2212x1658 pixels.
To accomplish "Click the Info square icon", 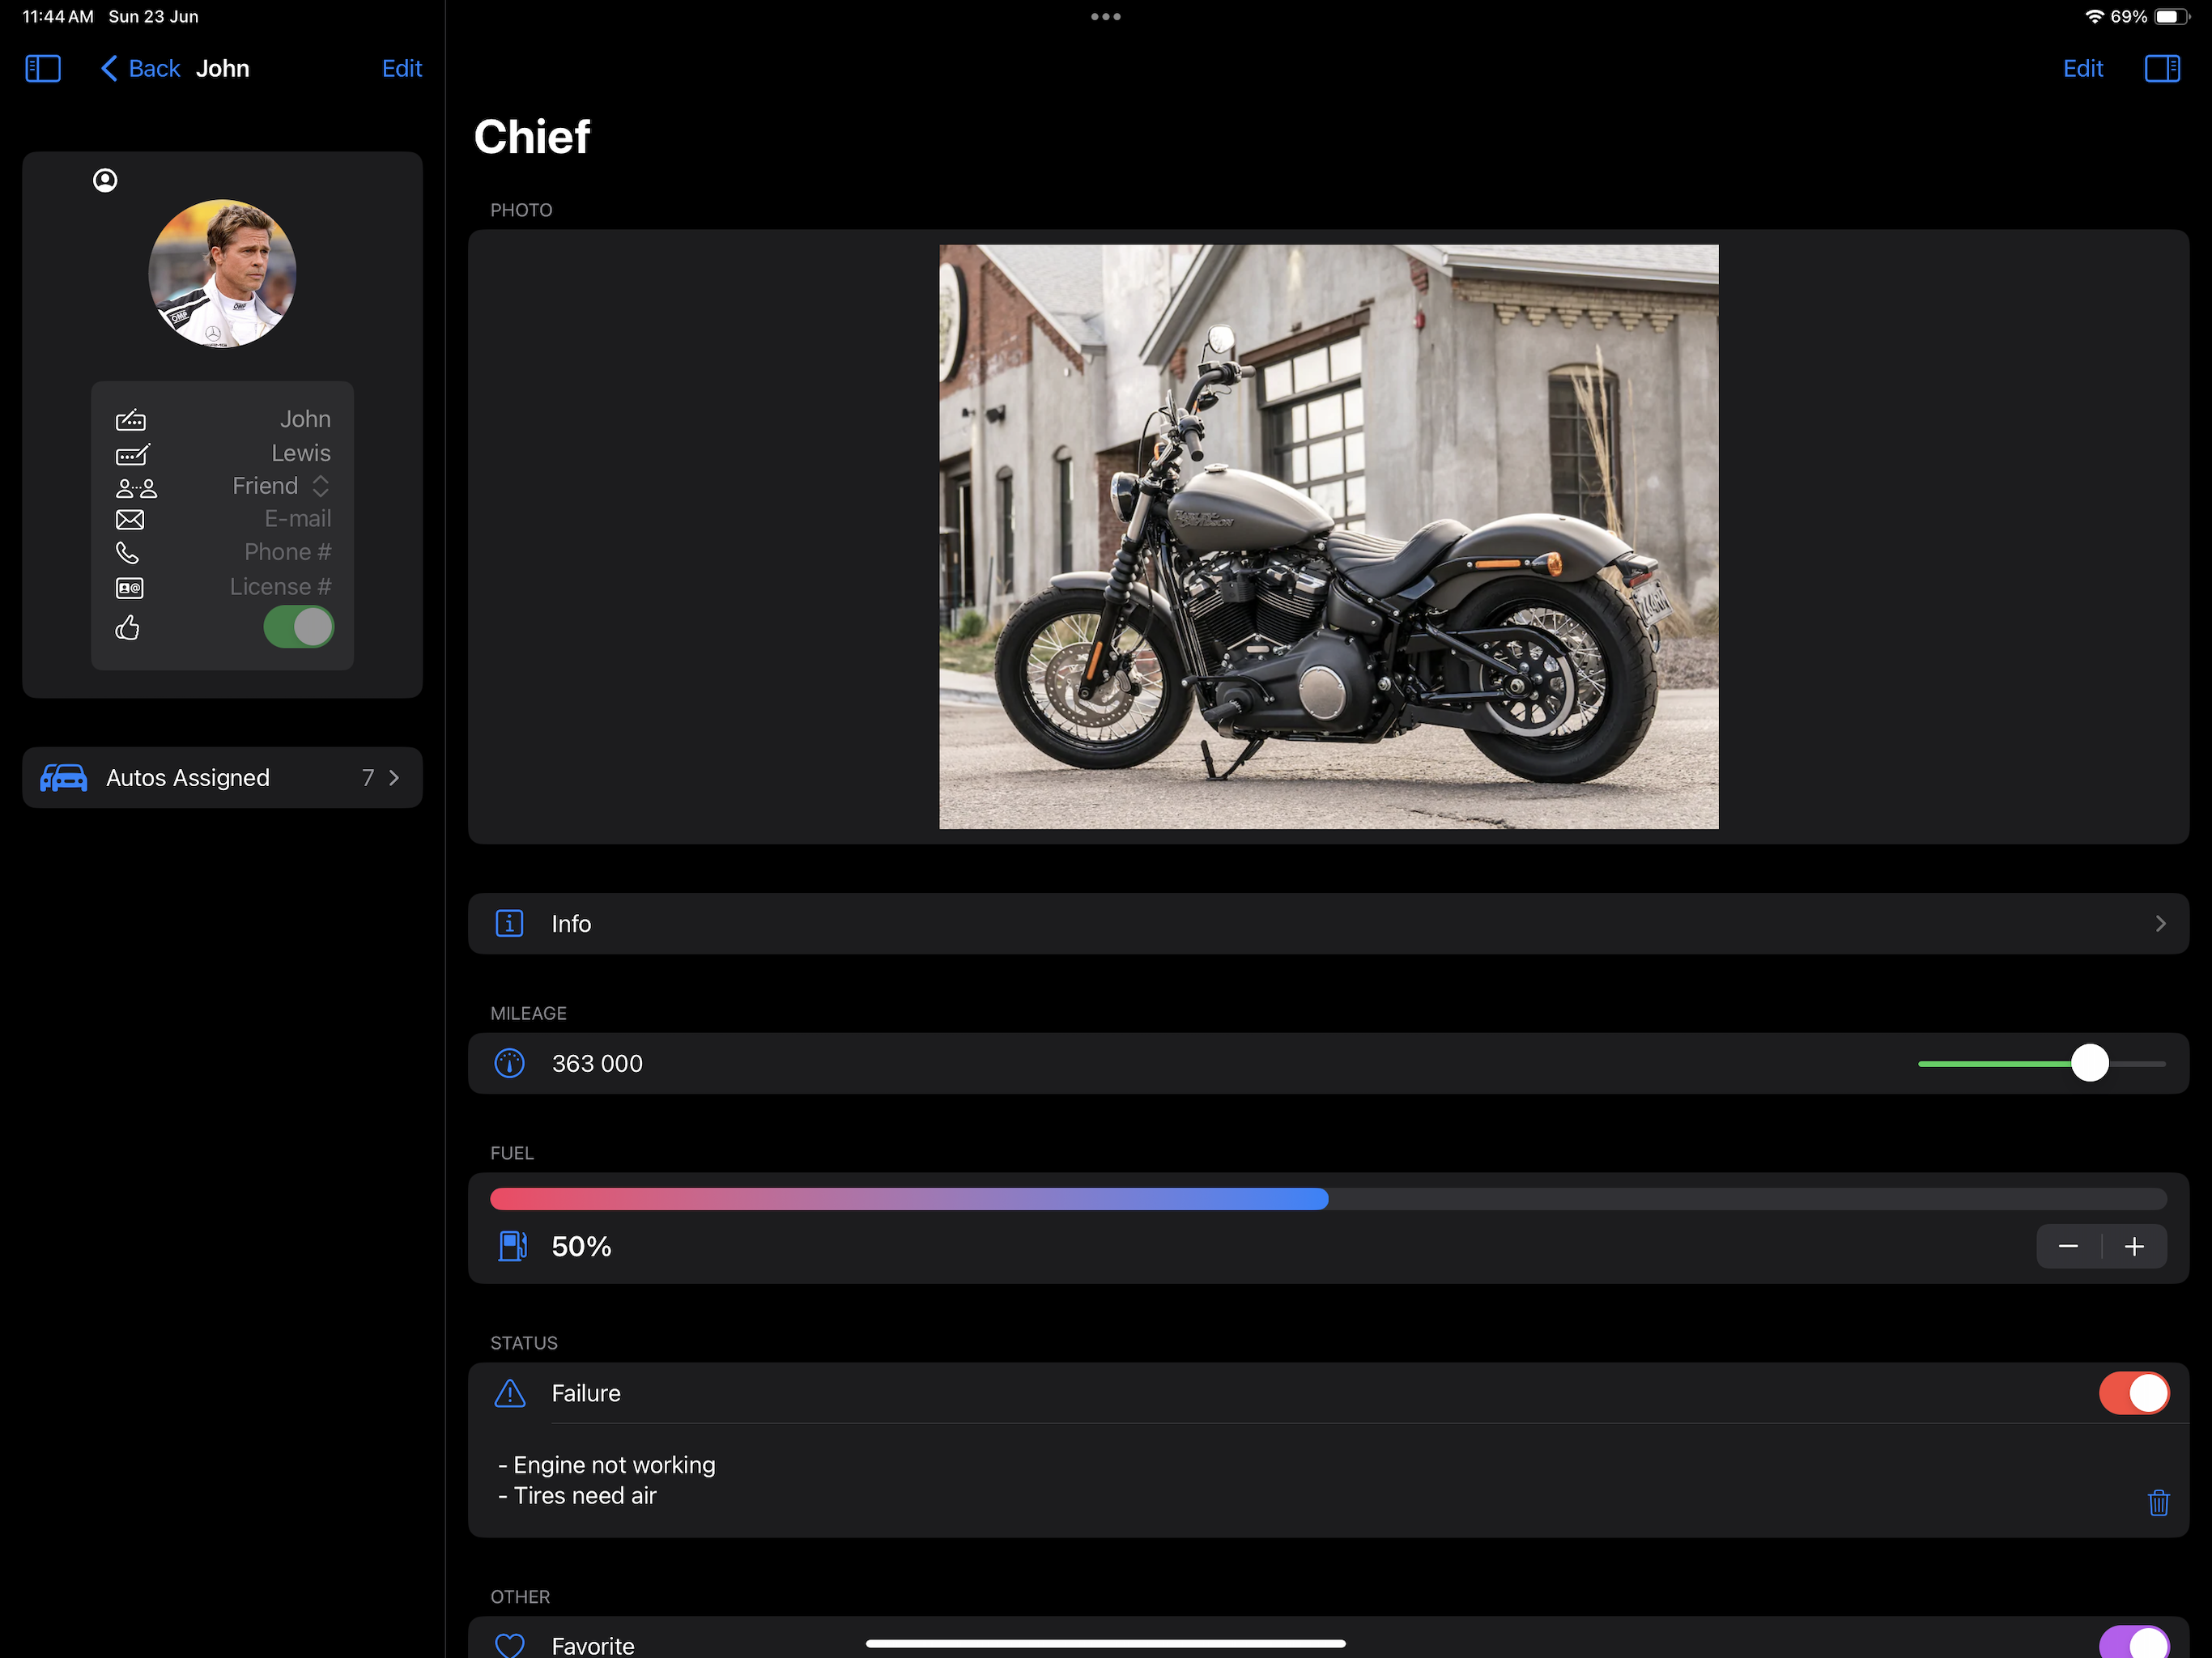I will point(509,923).
